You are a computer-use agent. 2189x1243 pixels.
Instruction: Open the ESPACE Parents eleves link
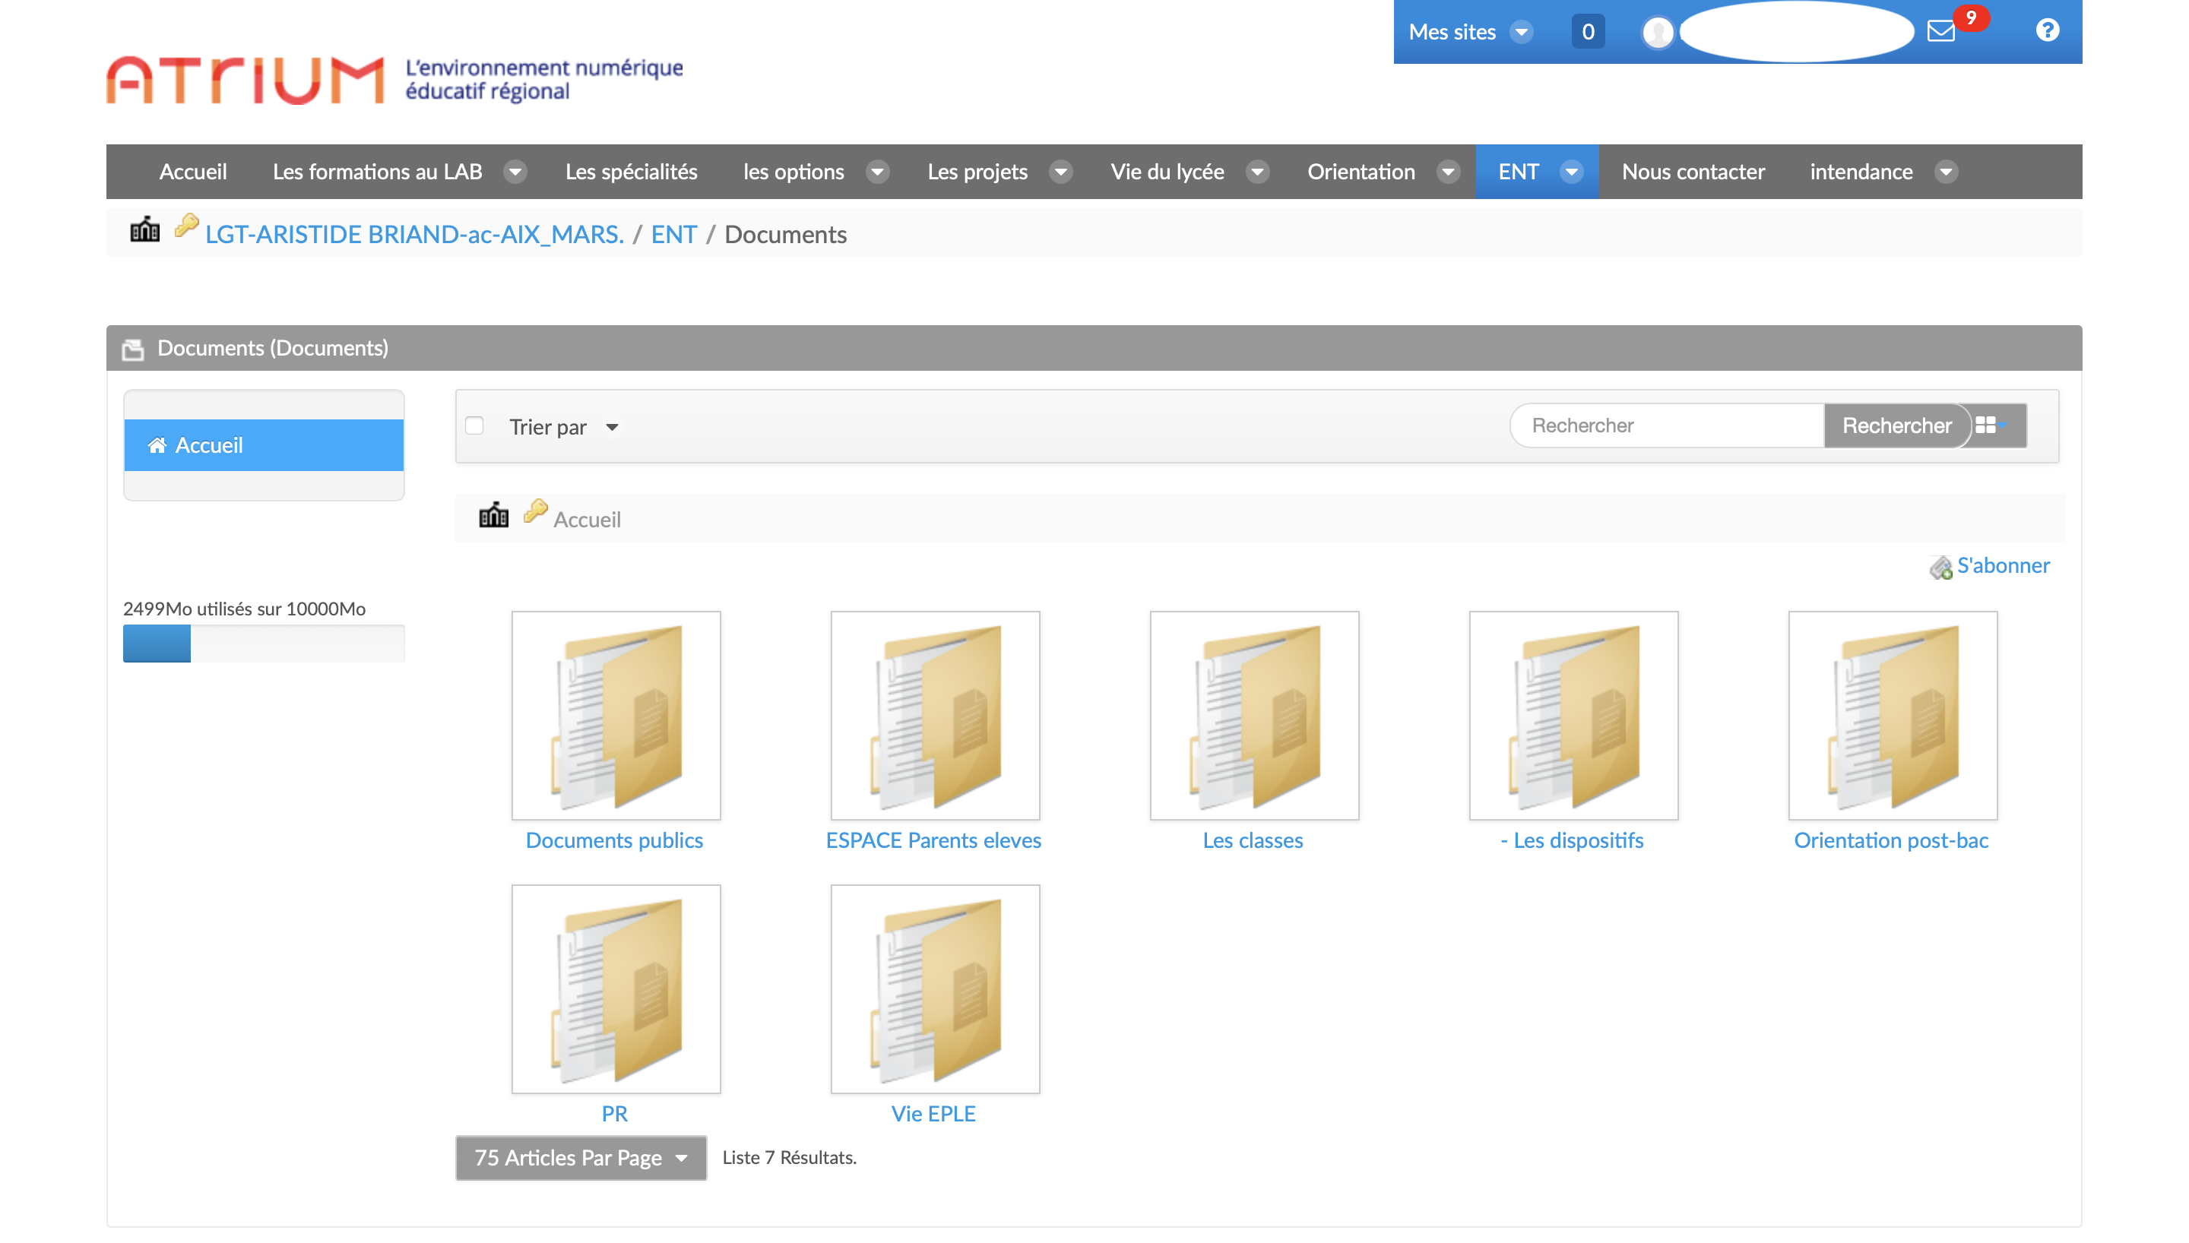933,840
